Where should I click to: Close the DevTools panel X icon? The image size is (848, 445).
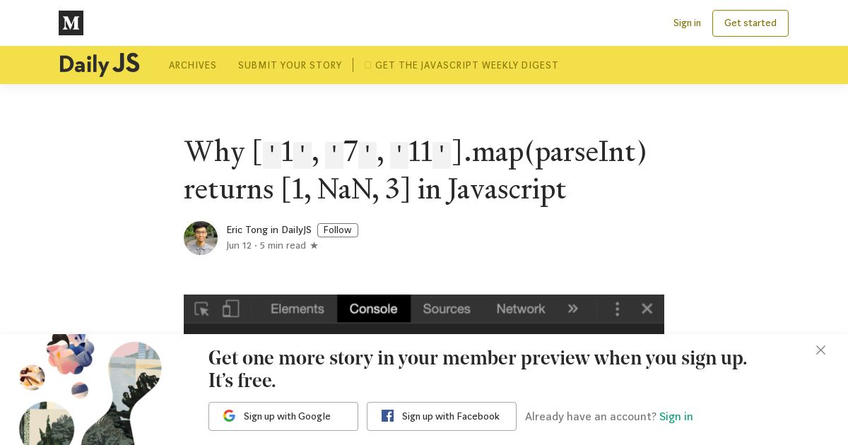point(647,309)
